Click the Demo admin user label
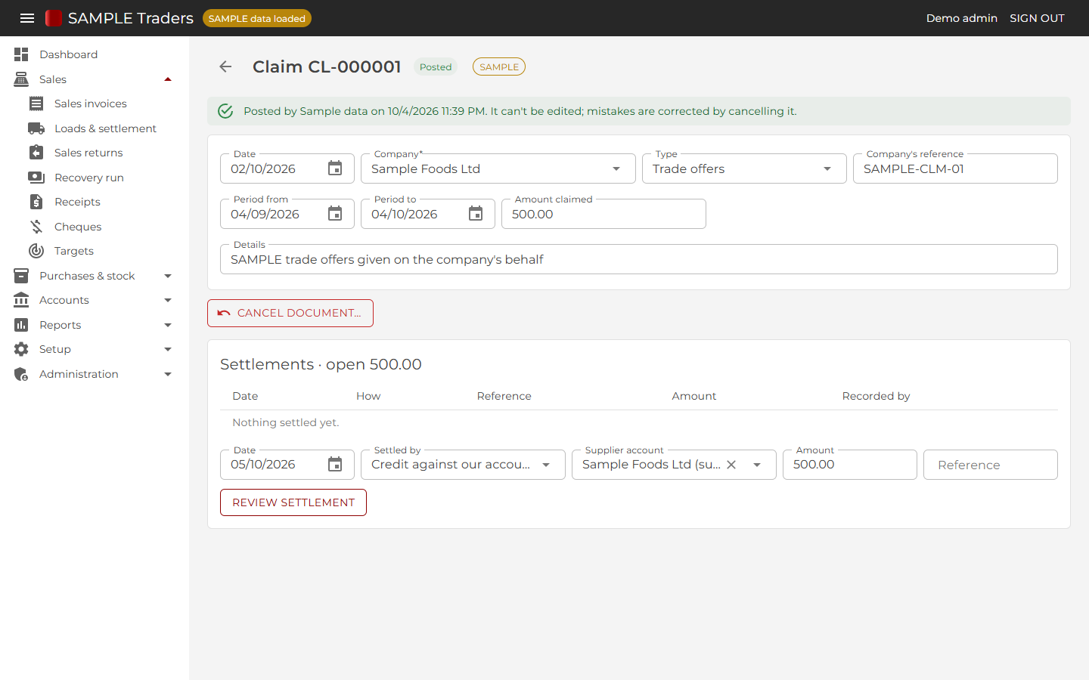Screen dimensions: 1089x680 (962, 18)
